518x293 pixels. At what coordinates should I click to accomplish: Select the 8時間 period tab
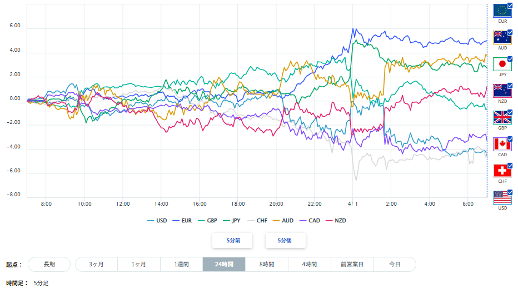coord(267,264)
